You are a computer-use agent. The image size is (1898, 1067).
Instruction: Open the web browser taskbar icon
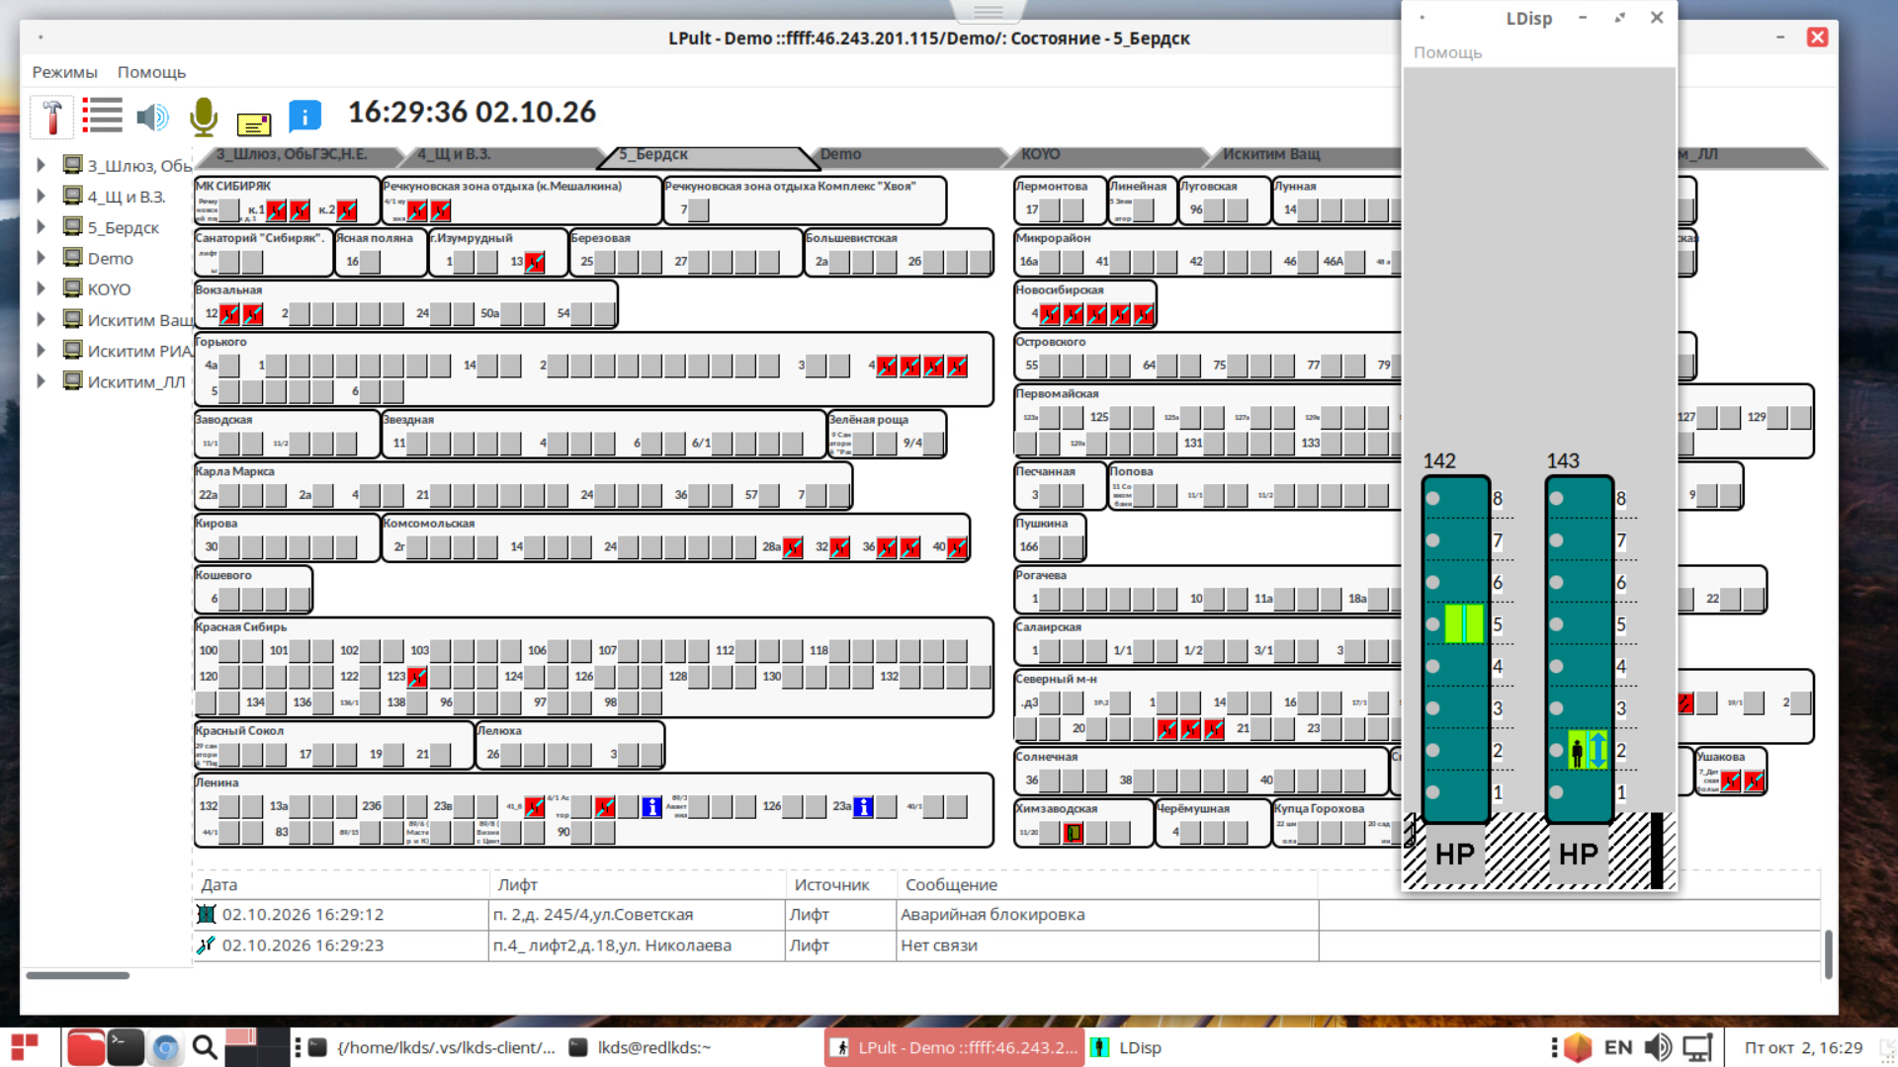[x=165, y=1047]
